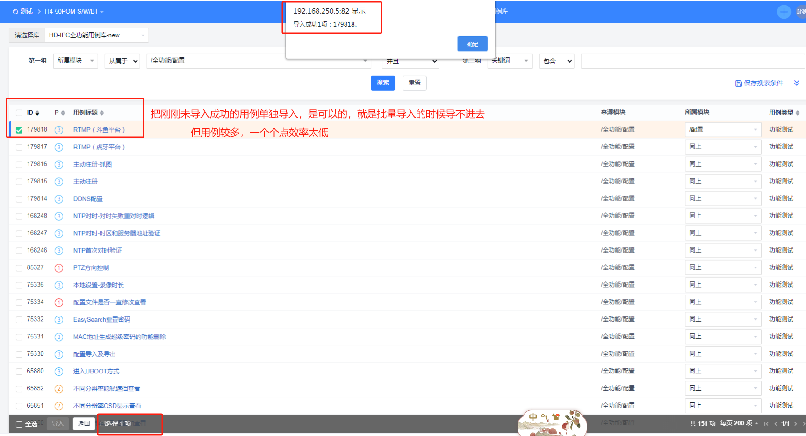The height and width of the screenshot is (436, 806).
Task: Uncheck the checkbox for case 179818
Action: click(x=19, y=130)
